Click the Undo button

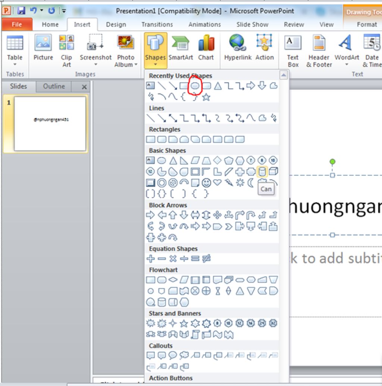tap(33, 10)
